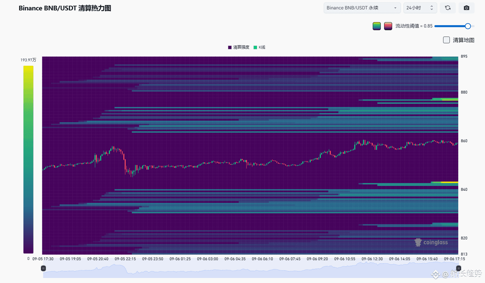Click the 813 price axis label

[464, 254]
